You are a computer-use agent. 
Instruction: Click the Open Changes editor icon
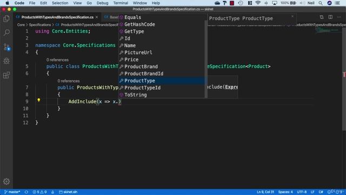[x=322, y=17]
